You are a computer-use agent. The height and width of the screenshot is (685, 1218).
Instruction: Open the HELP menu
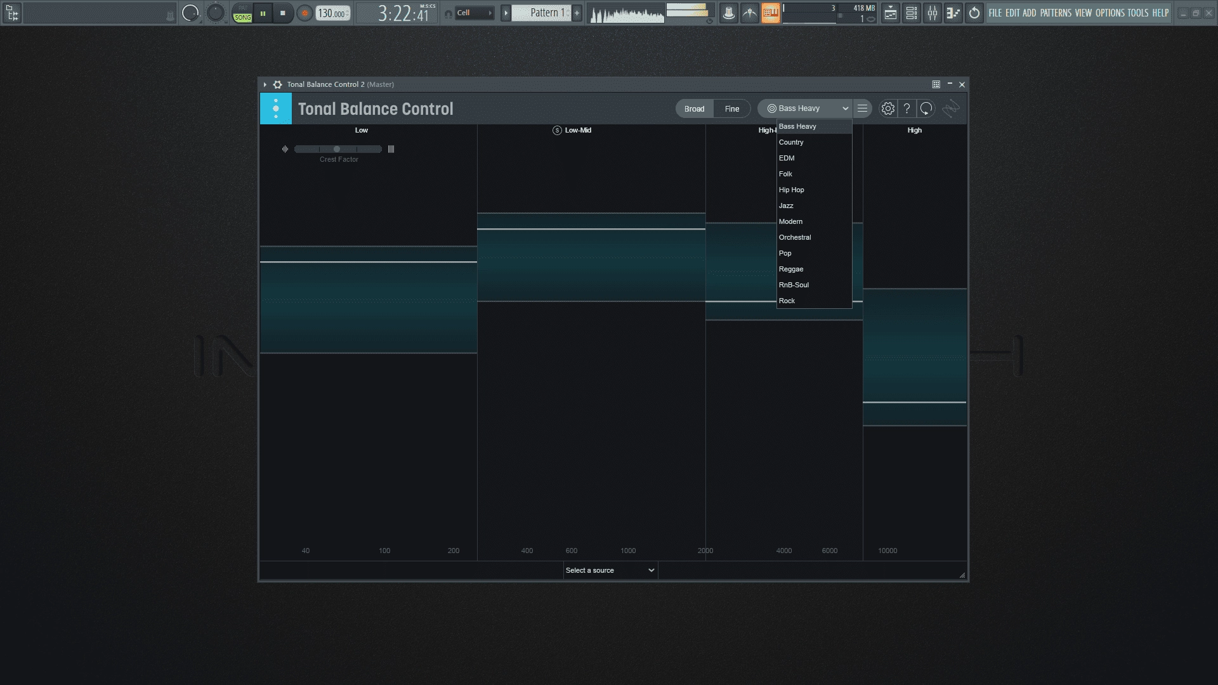pyautogui.click(x=1161, y=13)
